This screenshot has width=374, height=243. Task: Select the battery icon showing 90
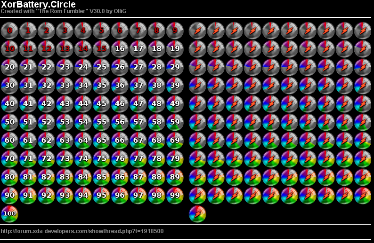pyautogui.click(x=9, y=196)
